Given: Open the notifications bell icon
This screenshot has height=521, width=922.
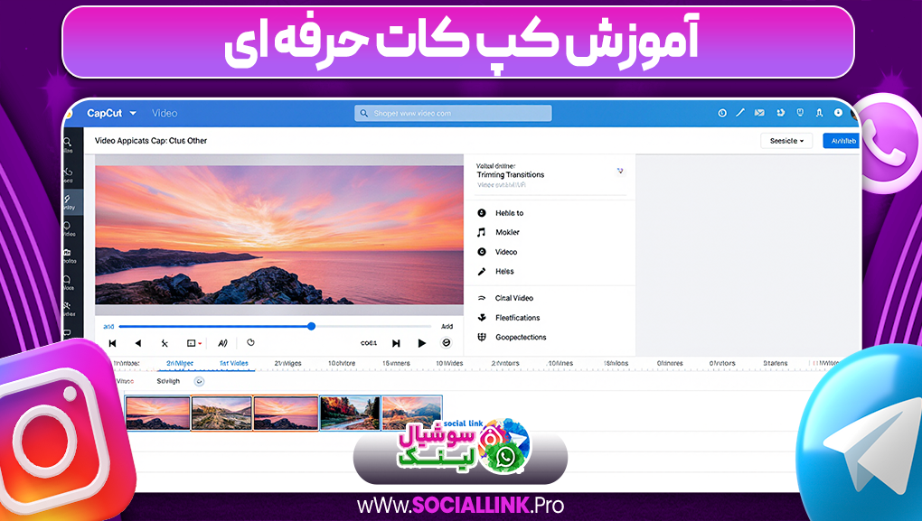Looking at the screenshot, I should click(x=819, y=113).
